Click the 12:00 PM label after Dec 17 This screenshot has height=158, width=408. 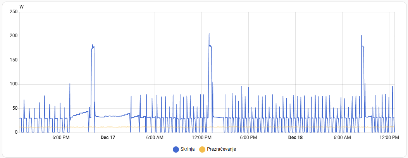[x=201, y=138]
